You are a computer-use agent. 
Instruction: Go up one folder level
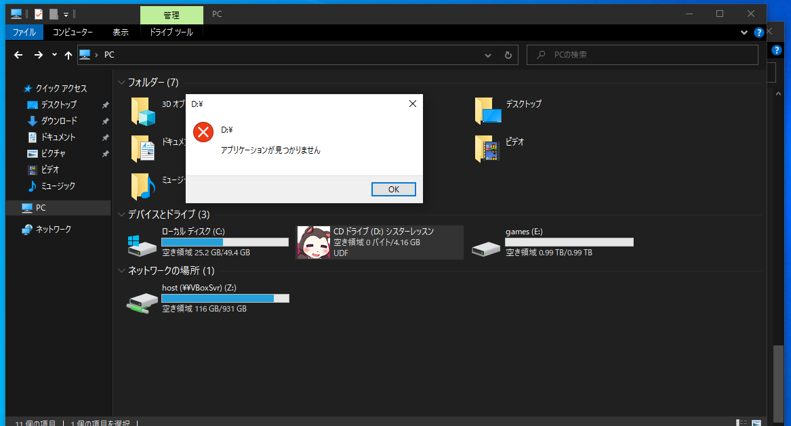point(68,55)
